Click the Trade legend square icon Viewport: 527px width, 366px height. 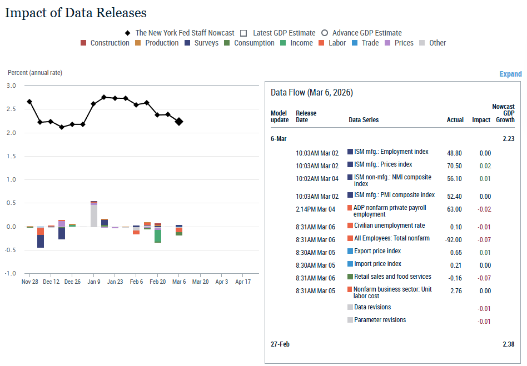(355, 43)
